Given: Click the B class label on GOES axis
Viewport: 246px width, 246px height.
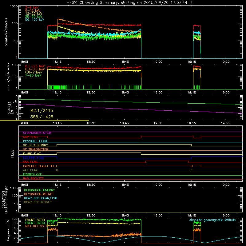Looking at the screenshot, I should click(17, 114).
